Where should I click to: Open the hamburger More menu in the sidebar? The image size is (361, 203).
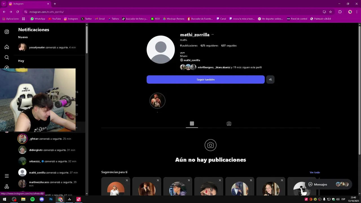[7, 176]
